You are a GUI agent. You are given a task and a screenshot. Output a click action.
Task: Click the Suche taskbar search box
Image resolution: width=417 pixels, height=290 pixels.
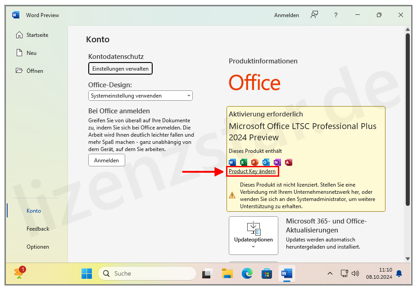[147, 273]
